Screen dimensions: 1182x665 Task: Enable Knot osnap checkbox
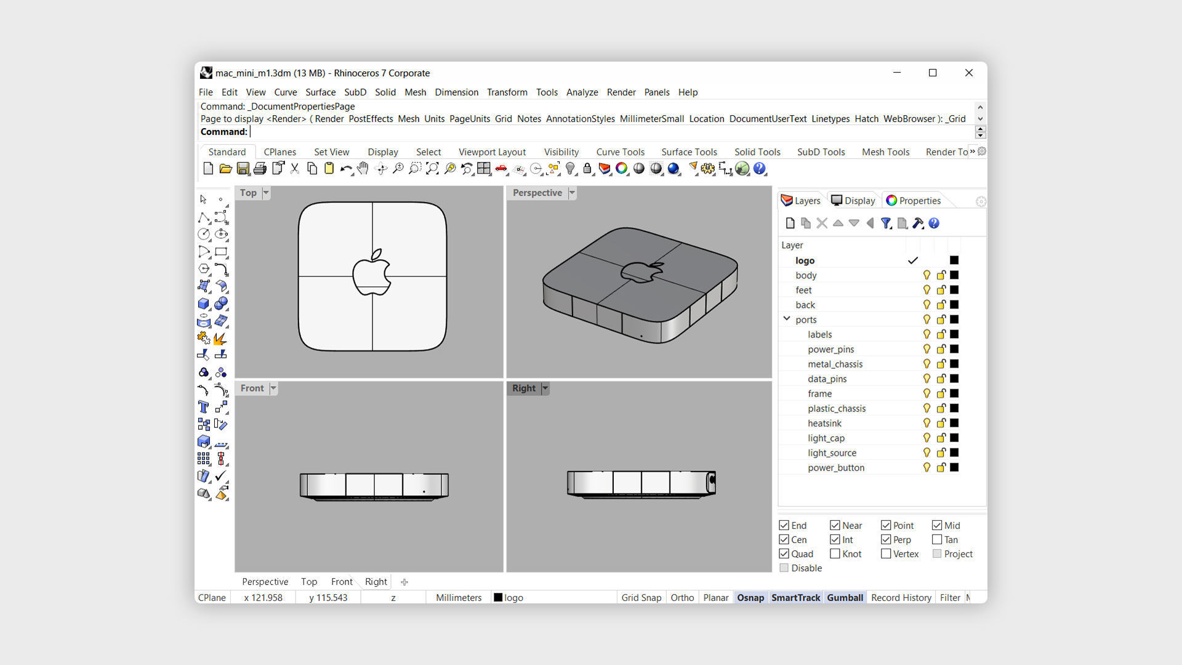[x=835, y=554]
